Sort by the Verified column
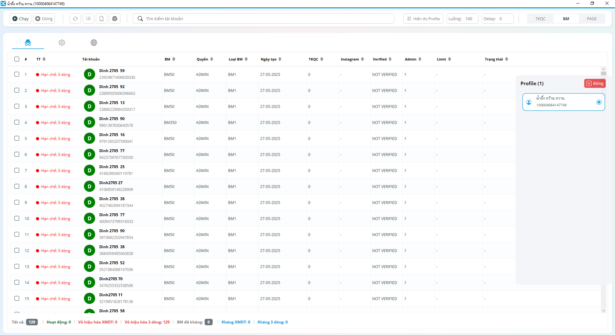Image resolution: width=615 pixels, height=335 pixels. (382, 59)
